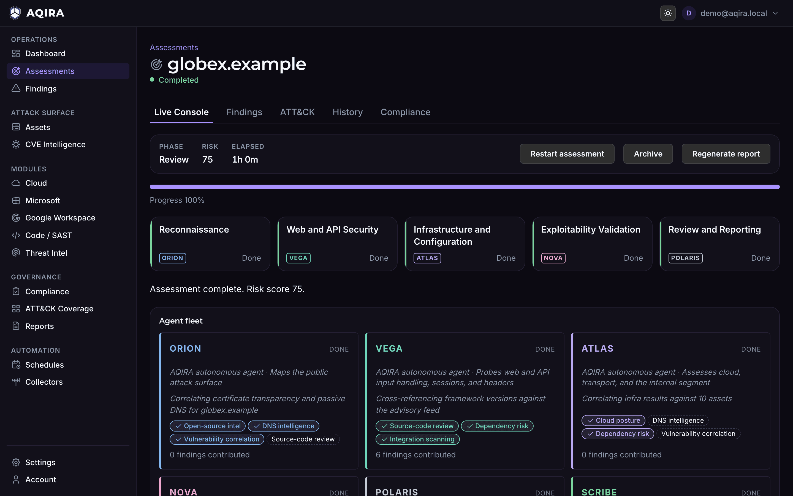Open the Settings gear icon

pyautogui.click(x=16, y=462)
